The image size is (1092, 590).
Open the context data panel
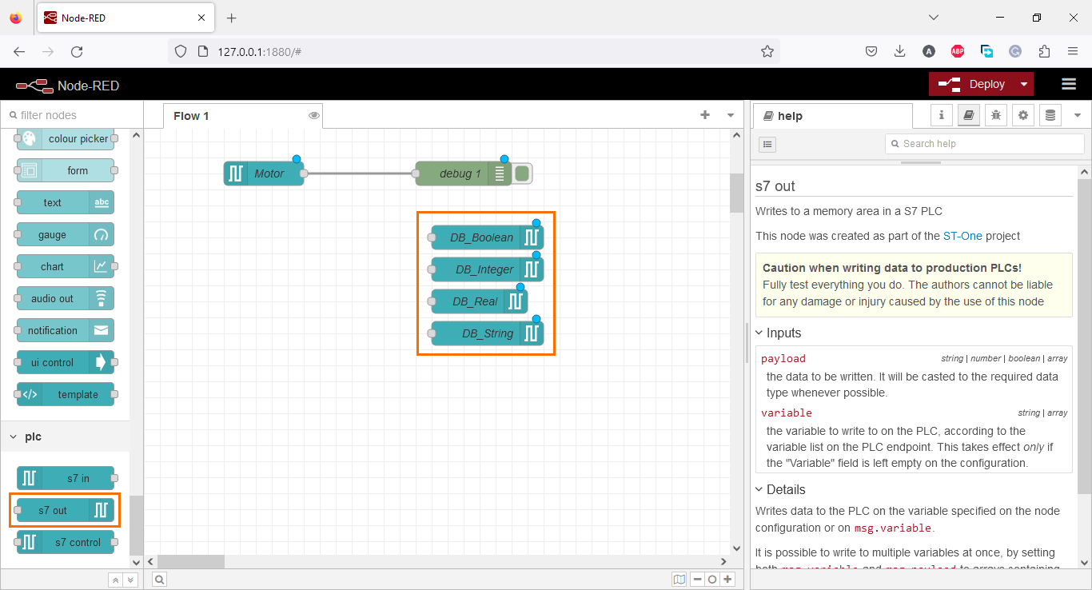pyautogui.click(x=1050, y=115)
